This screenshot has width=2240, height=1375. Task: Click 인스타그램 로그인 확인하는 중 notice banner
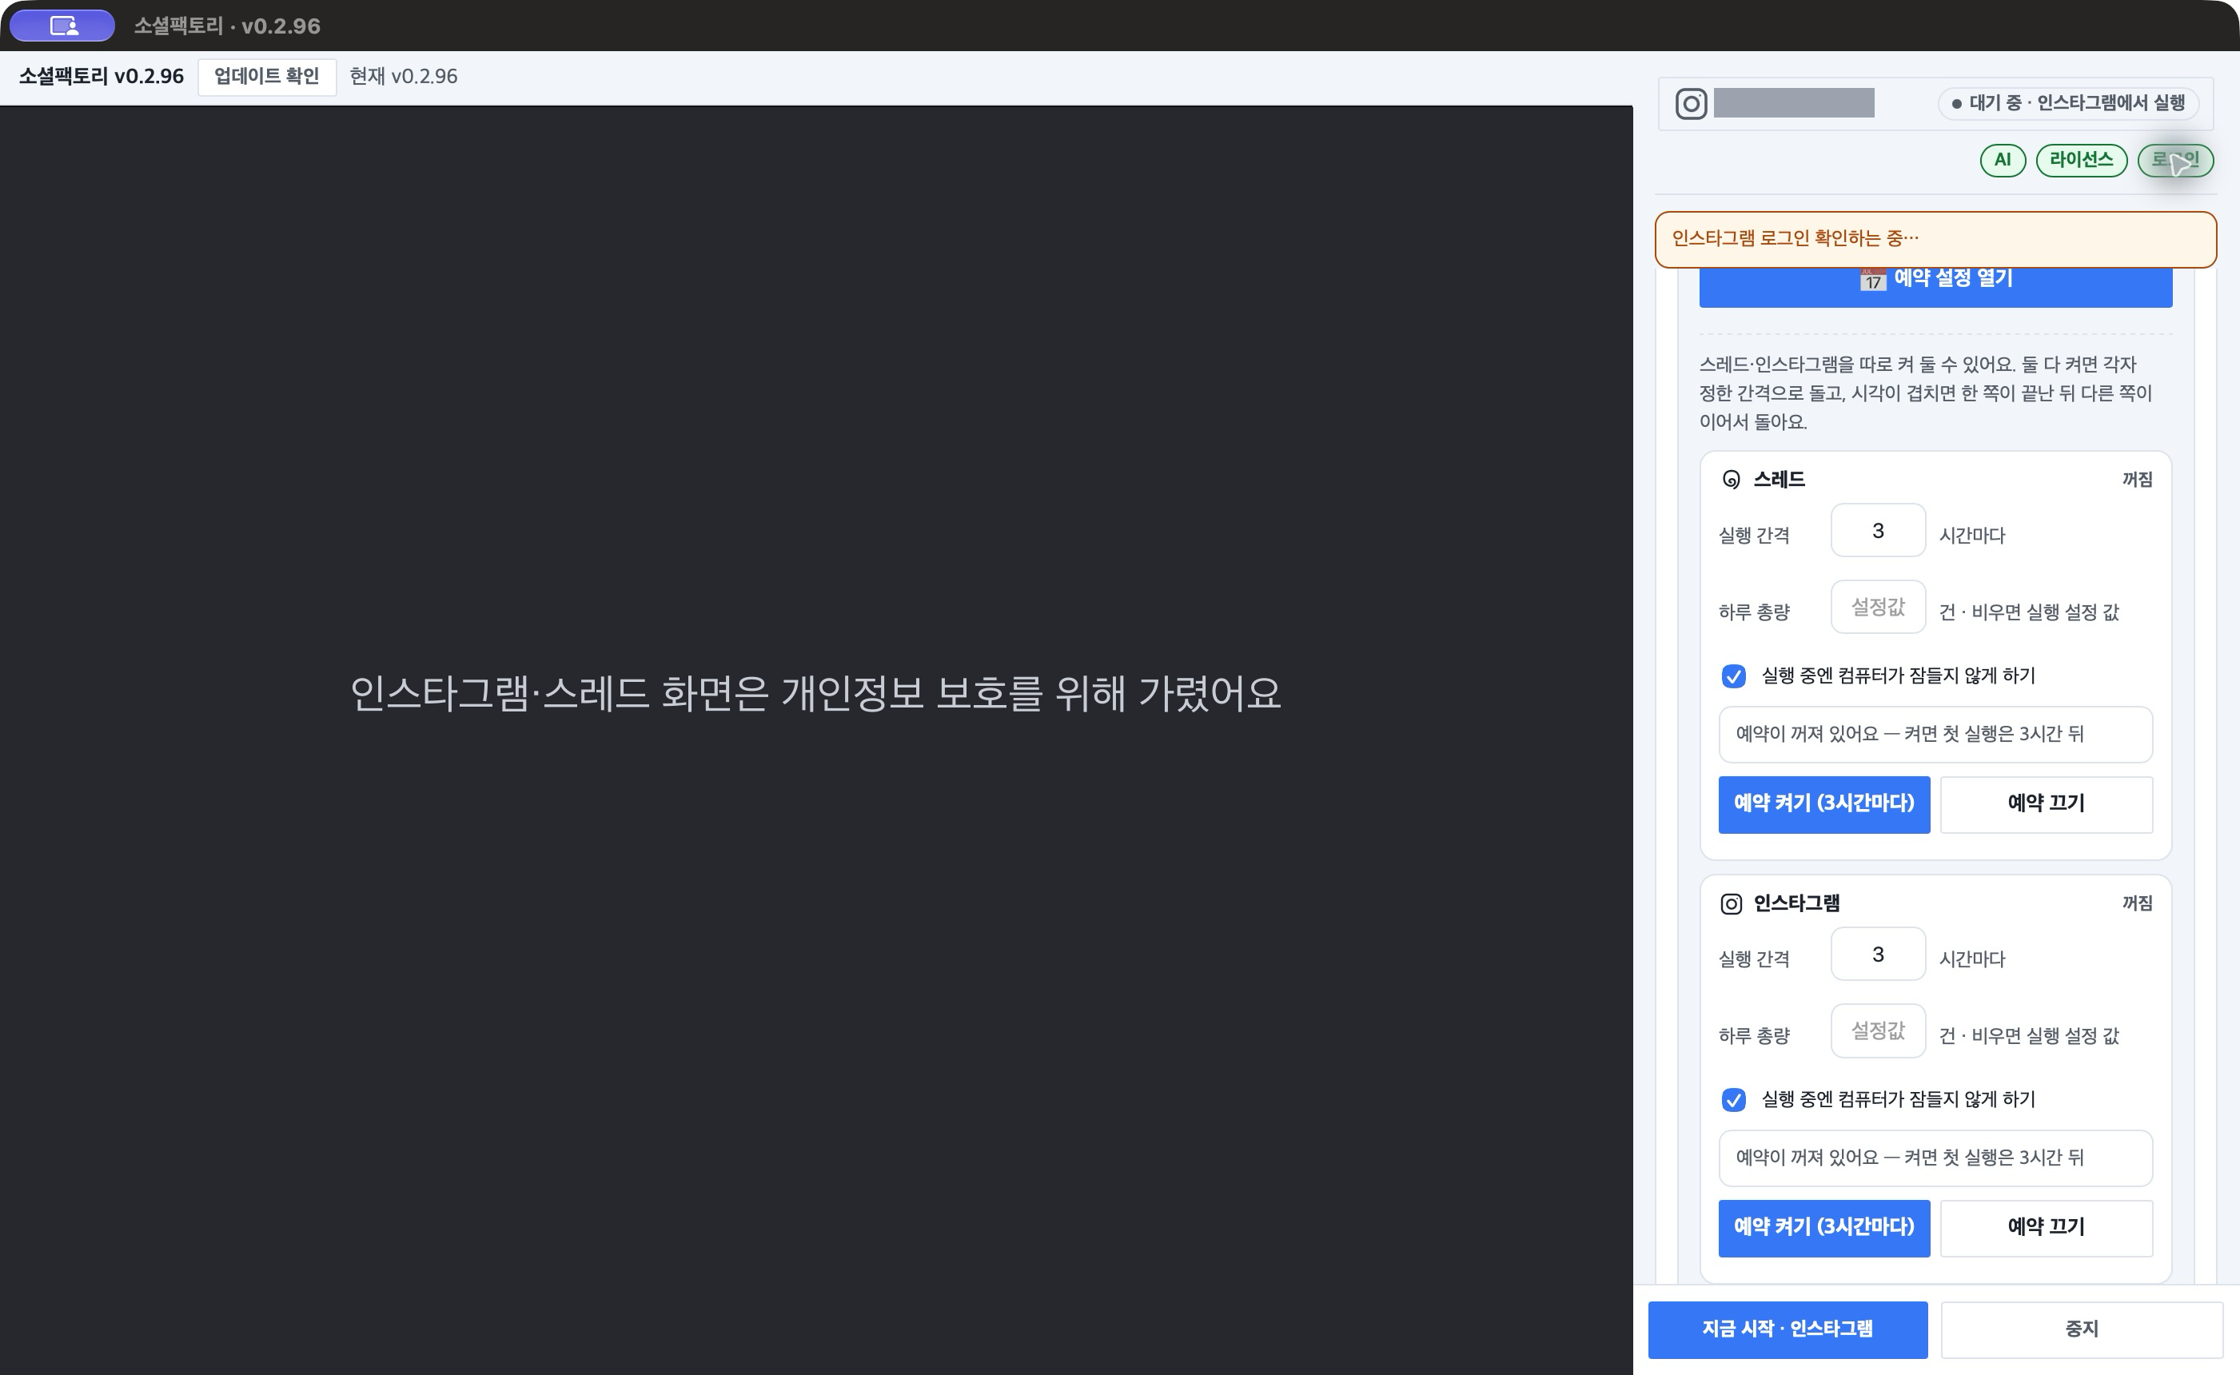pos(1935,239)
